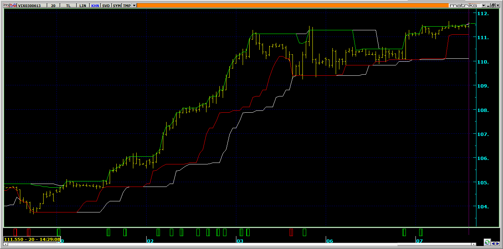Viewport: 503px width, 249px height.
Task: Click green signal marker right of the 07 label
Action: [421, 232]
